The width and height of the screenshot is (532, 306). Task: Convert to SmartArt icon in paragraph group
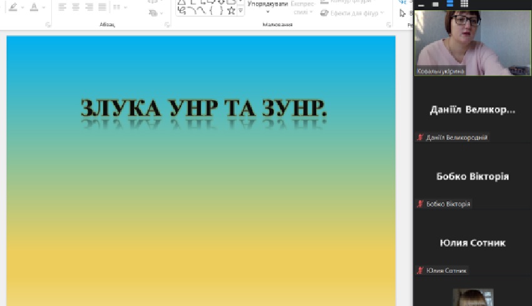[153, 13]
